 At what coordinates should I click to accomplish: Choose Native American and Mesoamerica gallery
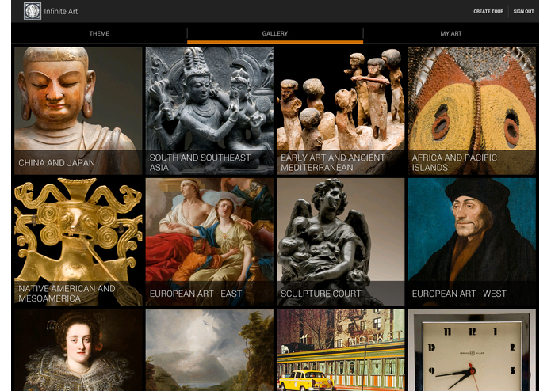tap(78, 241)
